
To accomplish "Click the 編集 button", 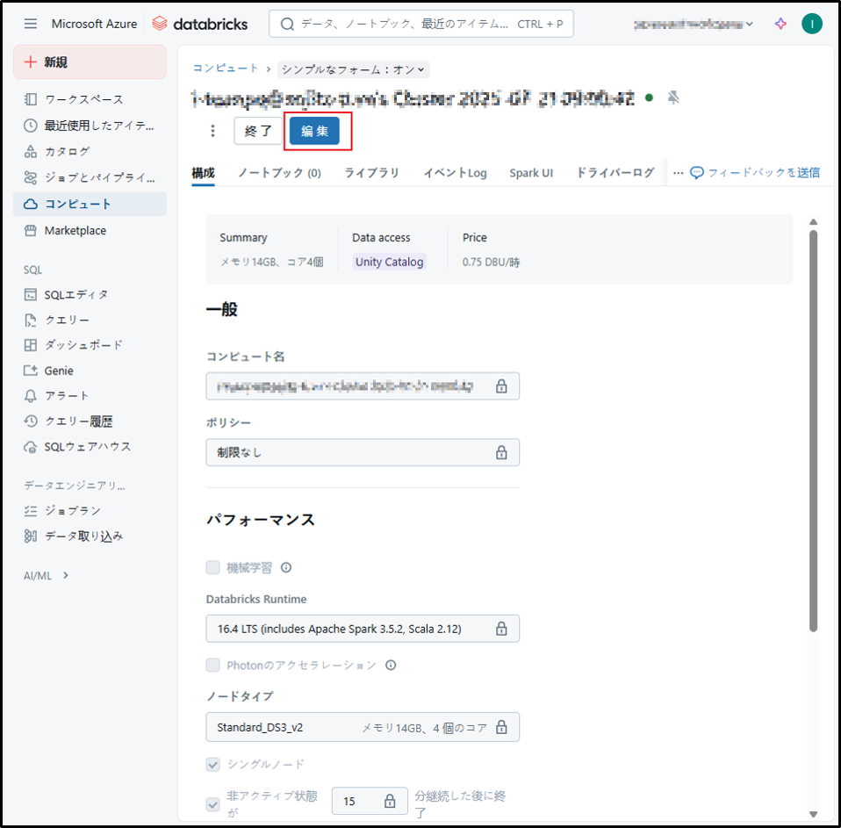I will (x=315, y=131).
